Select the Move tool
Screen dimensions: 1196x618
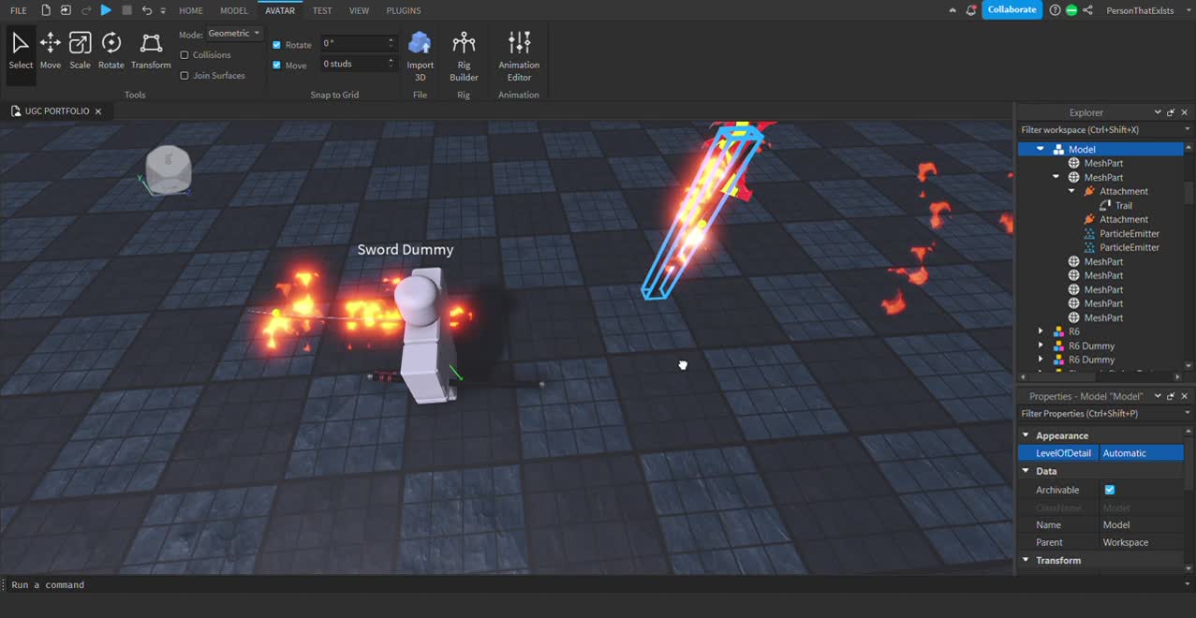click(x=50, y=47)
